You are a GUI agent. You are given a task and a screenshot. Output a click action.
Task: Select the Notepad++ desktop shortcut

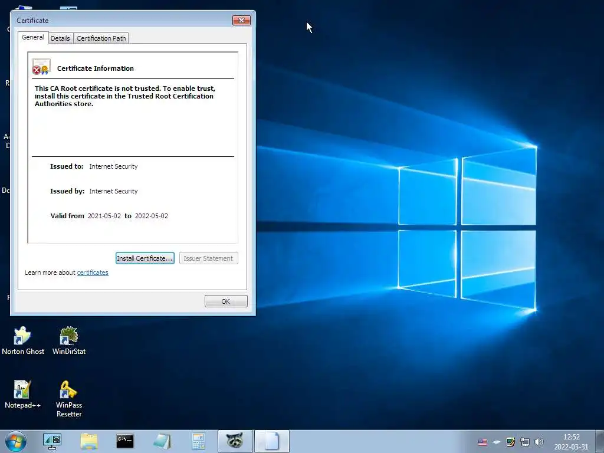pos(22,394)
